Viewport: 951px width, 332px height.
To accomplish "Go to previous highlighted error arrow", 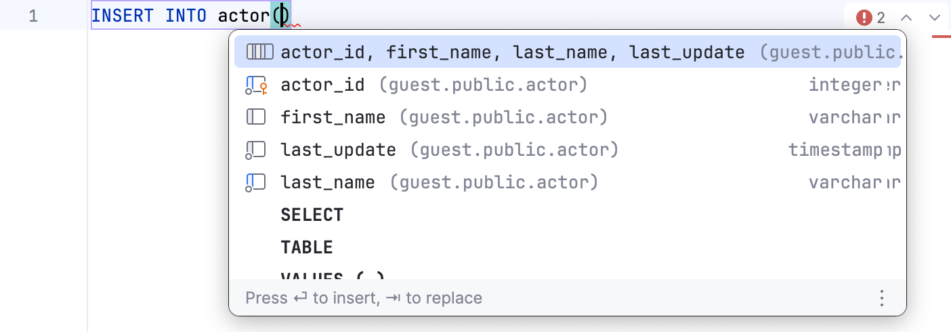I will click(x=906, y=18).
